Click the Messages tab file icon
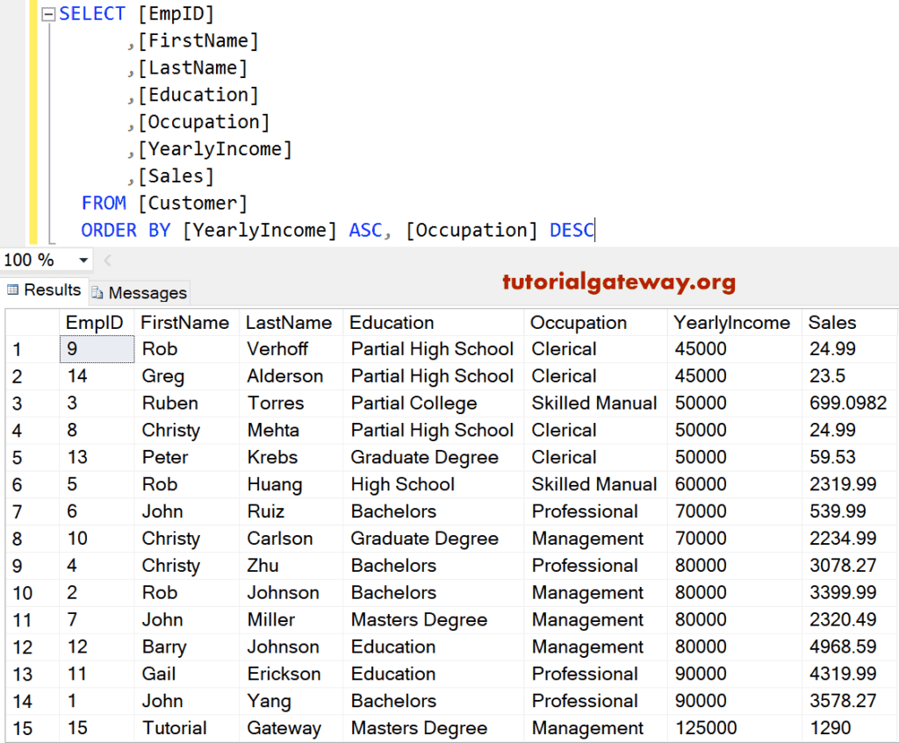 click(97, 293)
